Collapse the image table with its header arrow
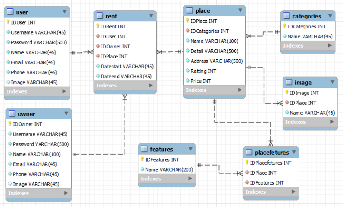Screen dimensions: 343x207 (332, 82)
